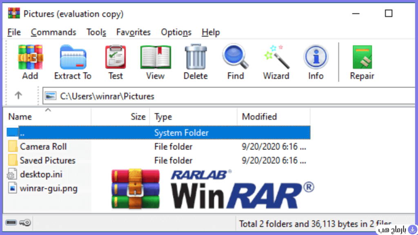Maximize the Pictures WinRAR window
This screenshot has width=418, height=235.
(x=389, y=13)
